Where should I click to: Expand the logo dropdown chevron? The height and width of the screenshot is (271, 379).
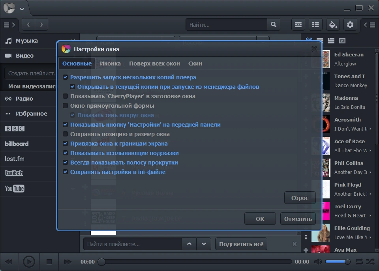22,9
